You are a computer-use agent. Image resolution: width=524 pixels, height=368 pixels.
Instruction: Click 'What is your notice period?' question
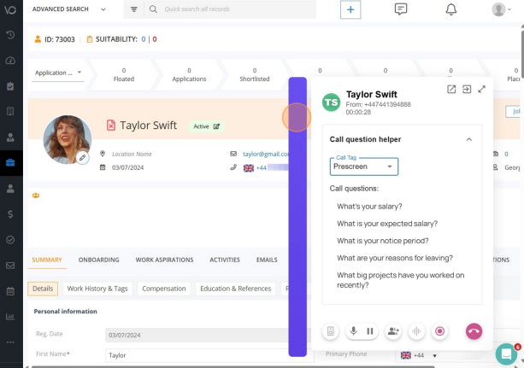coord(383,241)
